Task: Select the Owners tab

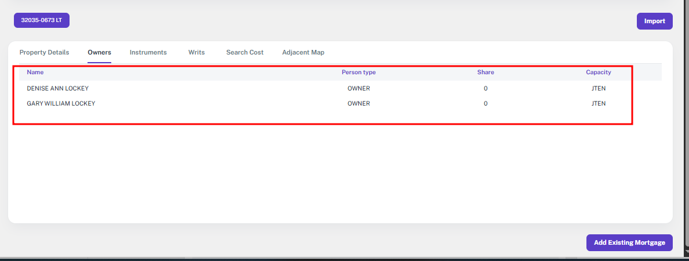Action: tap(99, 52)
